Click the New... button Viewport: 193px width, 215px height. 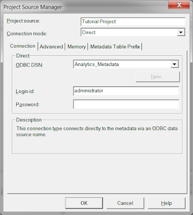tap(158, 77)
